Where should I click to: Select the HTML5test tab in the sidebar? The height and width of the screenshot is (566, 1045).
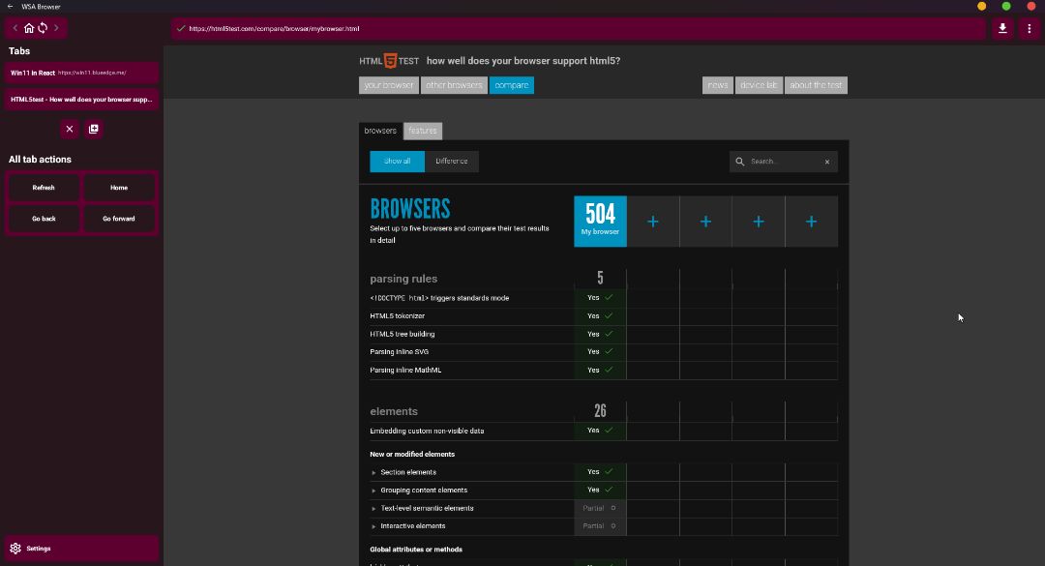tap(81, 100)
